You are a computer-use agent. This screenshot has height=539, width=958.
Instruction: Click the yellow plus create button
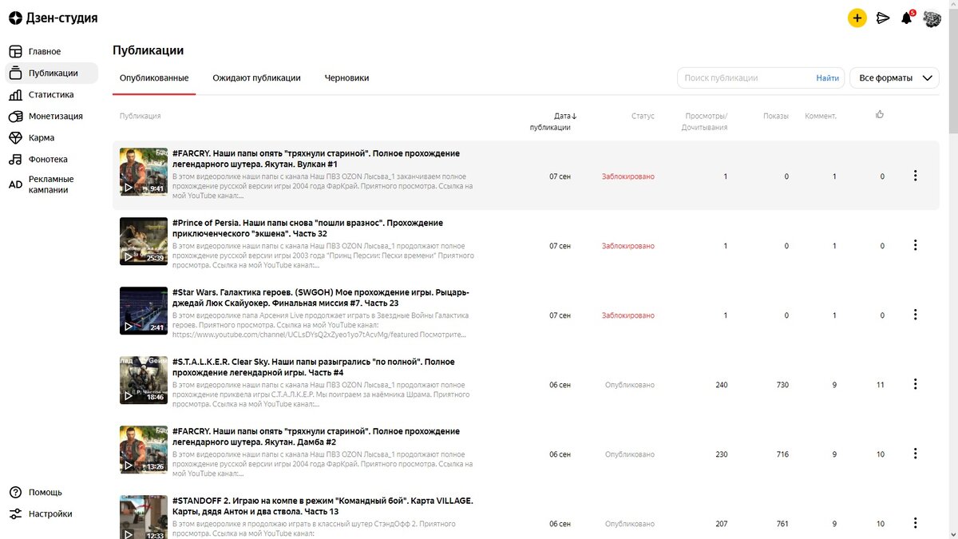857,18
